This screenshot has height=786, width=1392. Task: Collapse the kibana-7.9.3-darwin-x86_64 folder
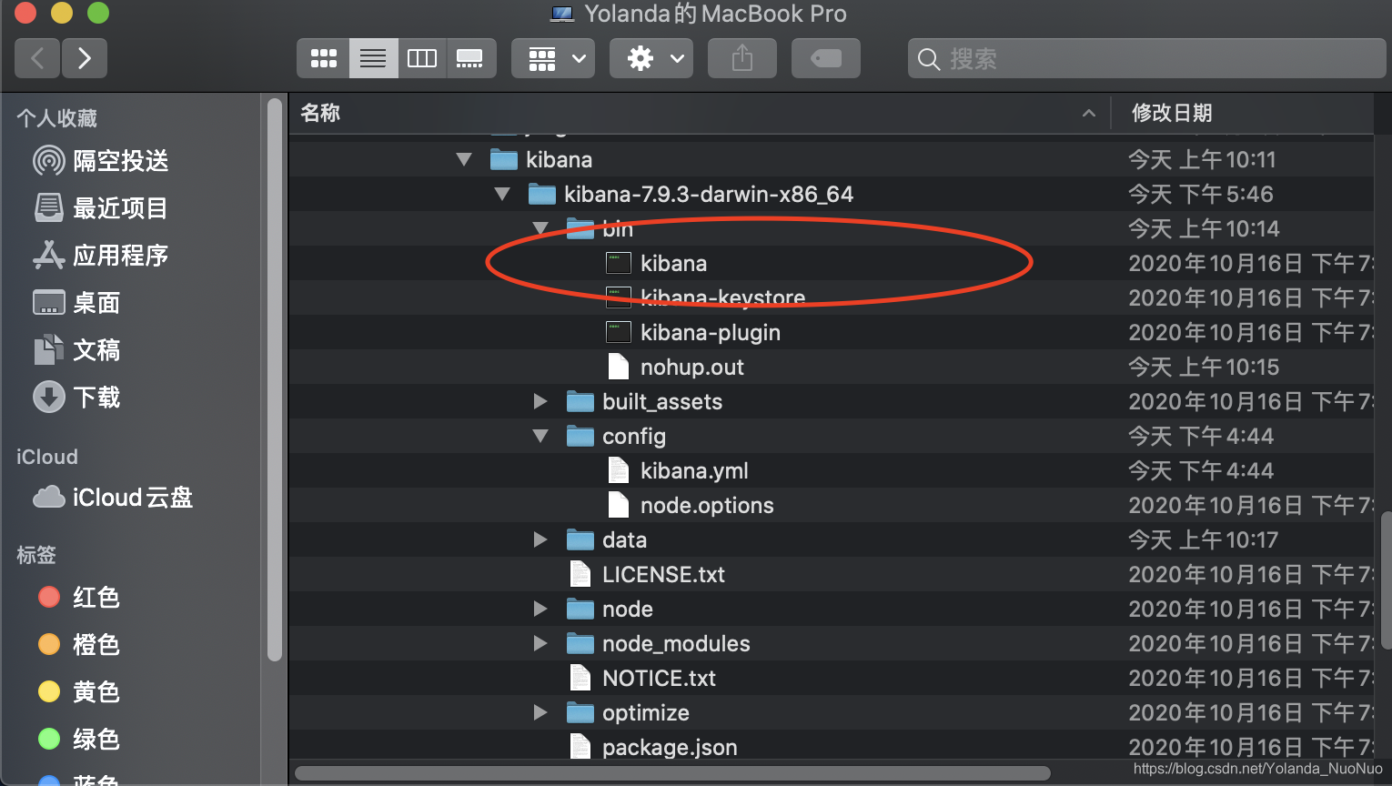[x=502, y=195]
